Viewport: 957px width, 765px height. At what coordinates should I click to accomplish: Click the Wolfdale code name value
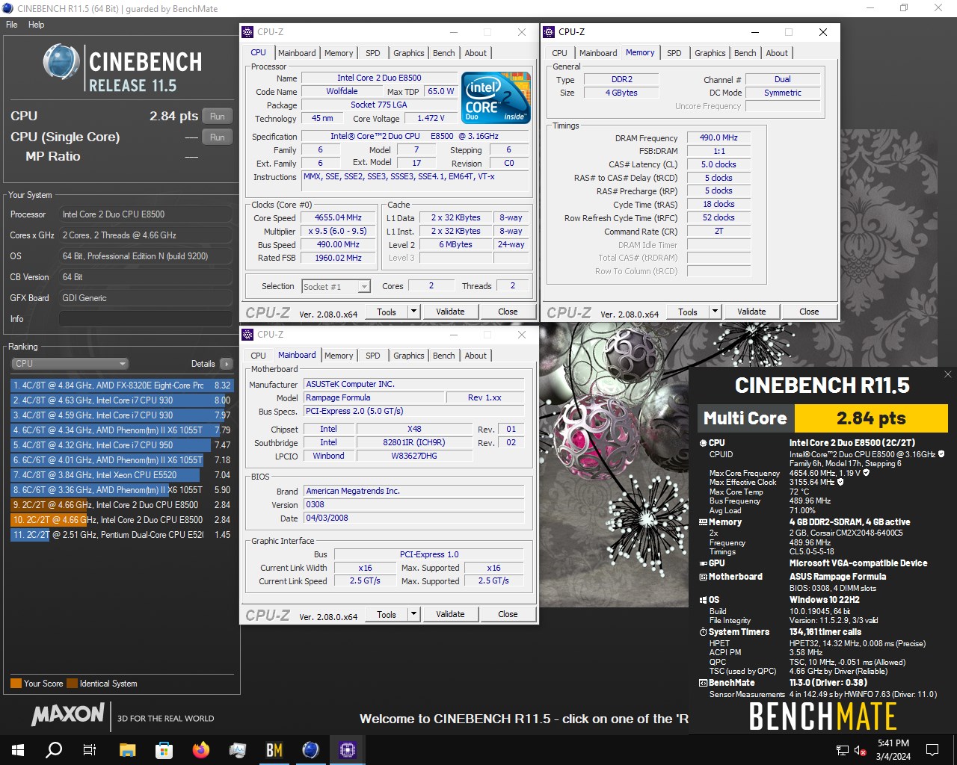tap(342, 91)
